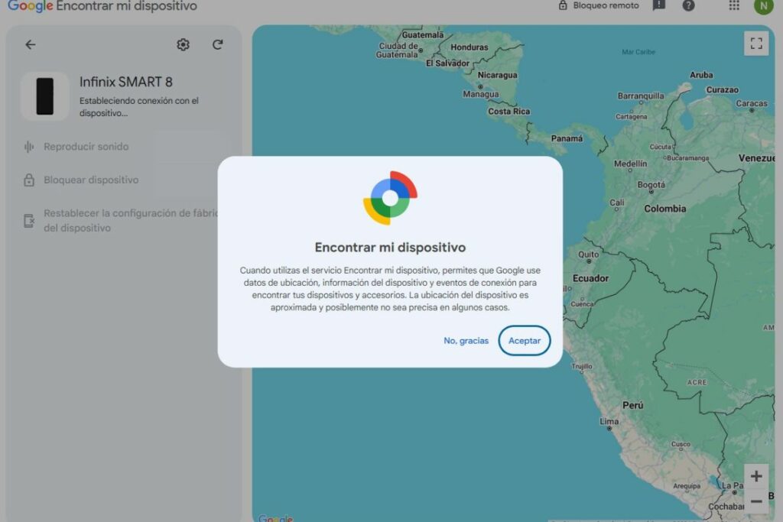
Task: Select Reproducir sonido option
Action: pyautogui.click(x=86, y=146)
